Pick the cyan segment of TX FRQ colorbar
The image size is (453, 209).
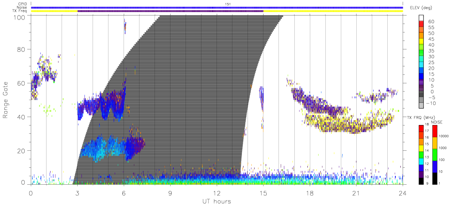click(x=421, y=161)
